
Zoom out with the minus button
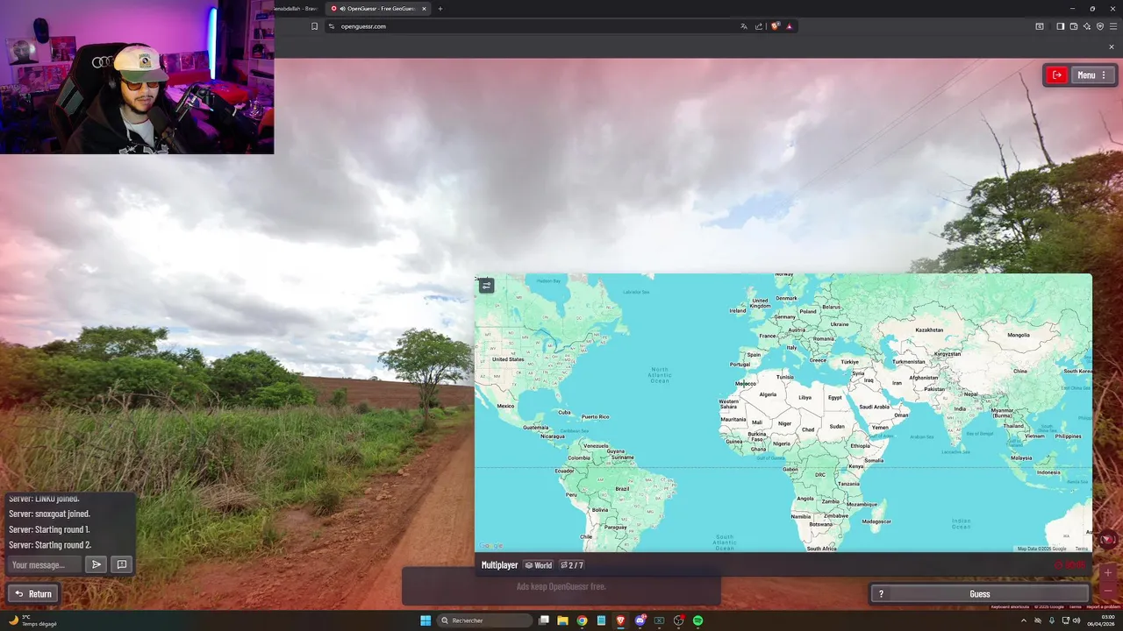(1108, 589)
